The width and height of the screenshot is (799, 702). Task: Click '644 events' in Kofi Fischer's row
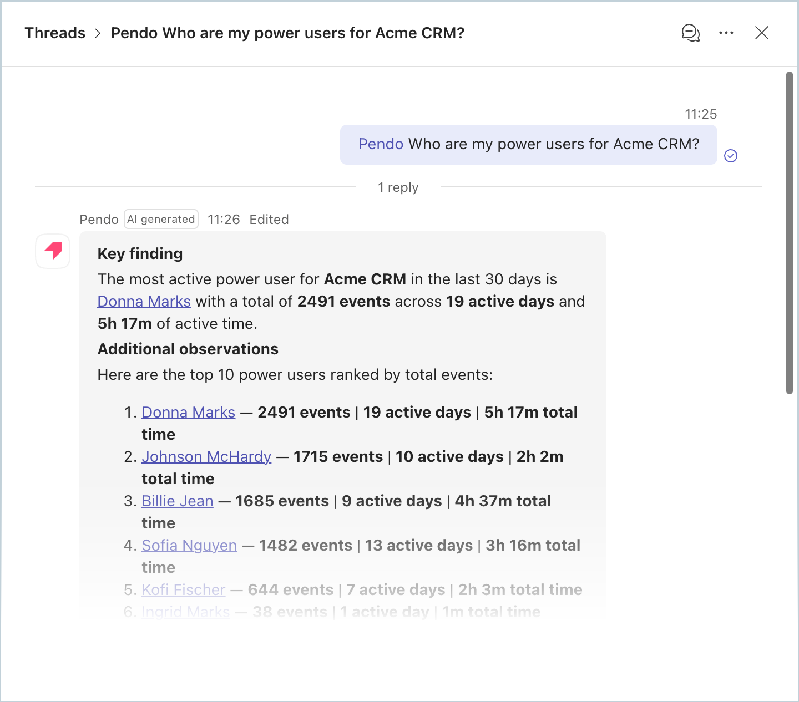pyautogui.click(x=291, y=589)
